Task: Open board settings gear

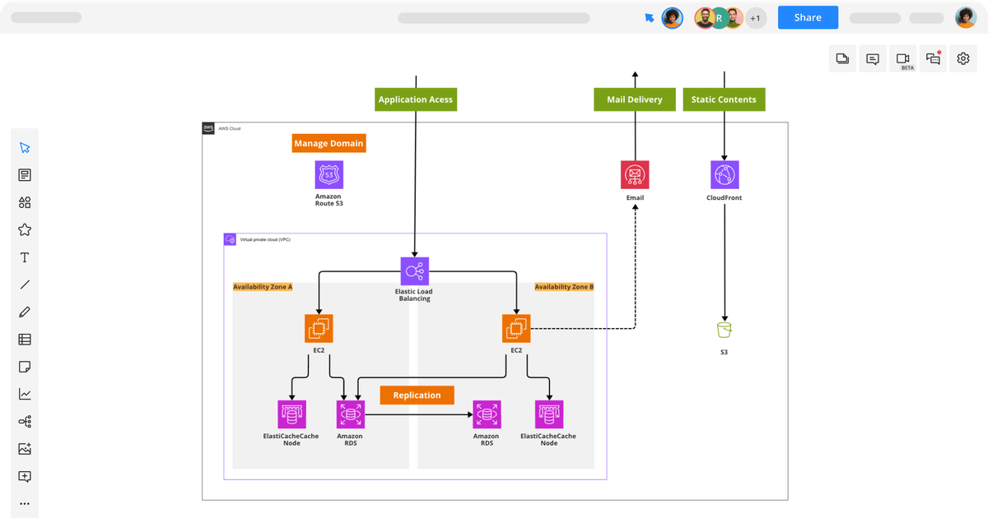Action: coord(963,59)
